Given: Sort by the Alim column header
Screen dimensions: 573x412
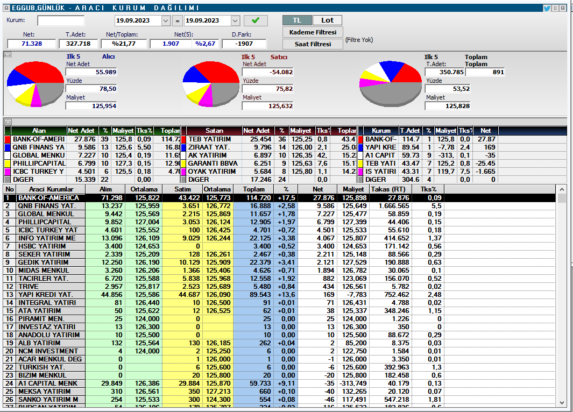Looking at the screenshot, I should [105, 189].
